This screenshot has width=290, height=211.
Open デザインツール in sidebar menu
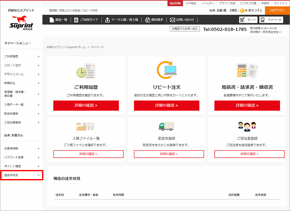pyautogui.click(x=21, y=74)
